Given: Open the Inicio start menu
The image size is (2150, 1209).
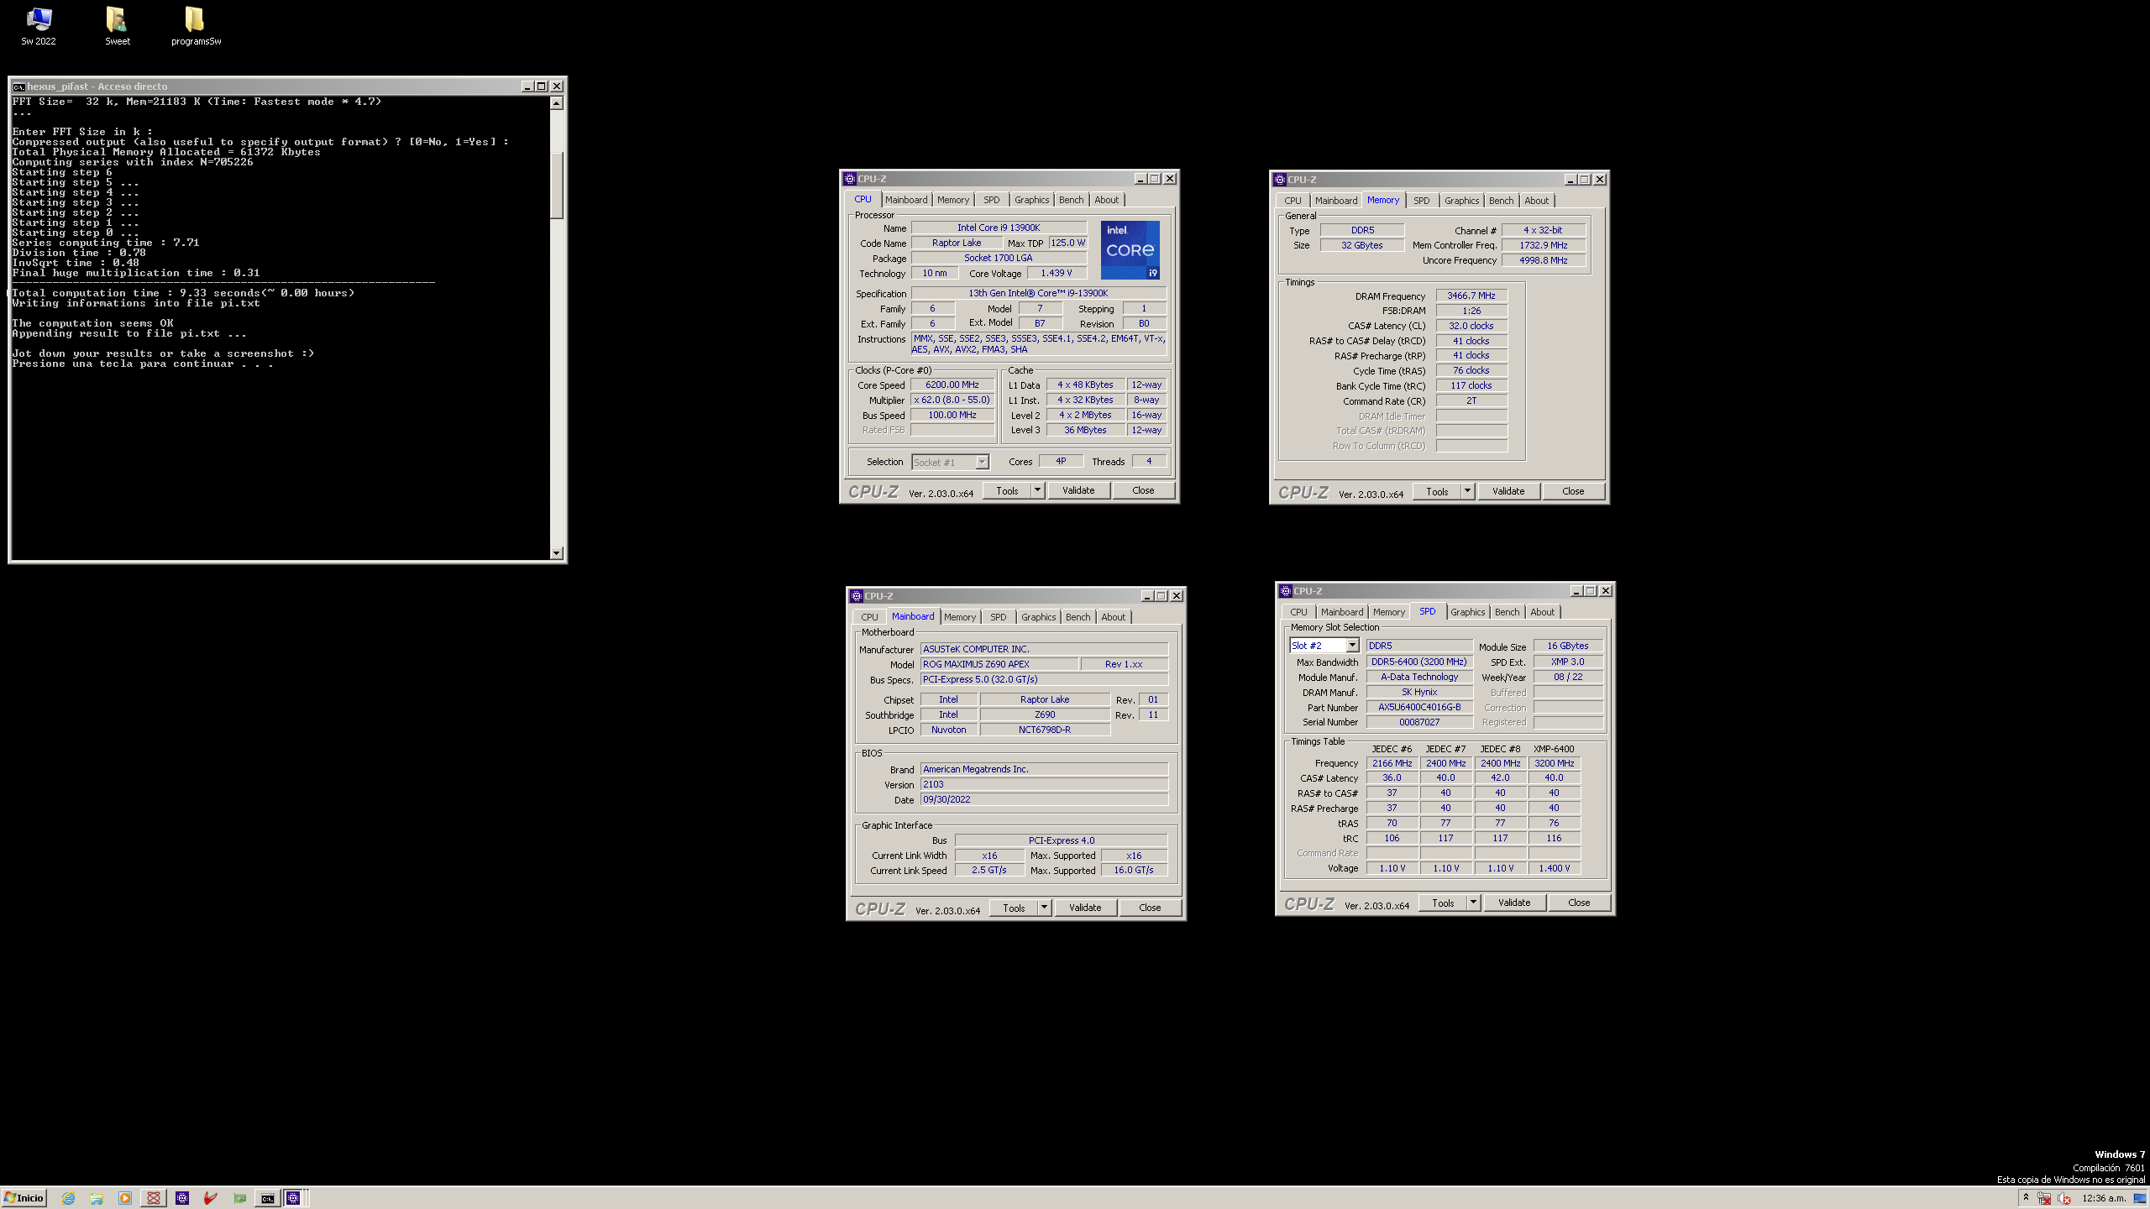Looking at the screenshot, I should [24, 1198].
